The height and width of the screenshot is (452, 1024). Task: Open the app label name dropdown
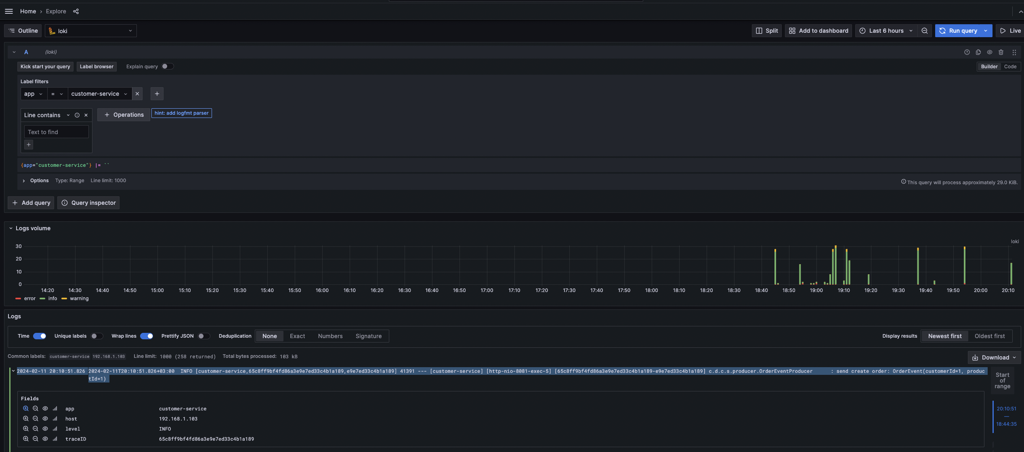coord(34,94)
